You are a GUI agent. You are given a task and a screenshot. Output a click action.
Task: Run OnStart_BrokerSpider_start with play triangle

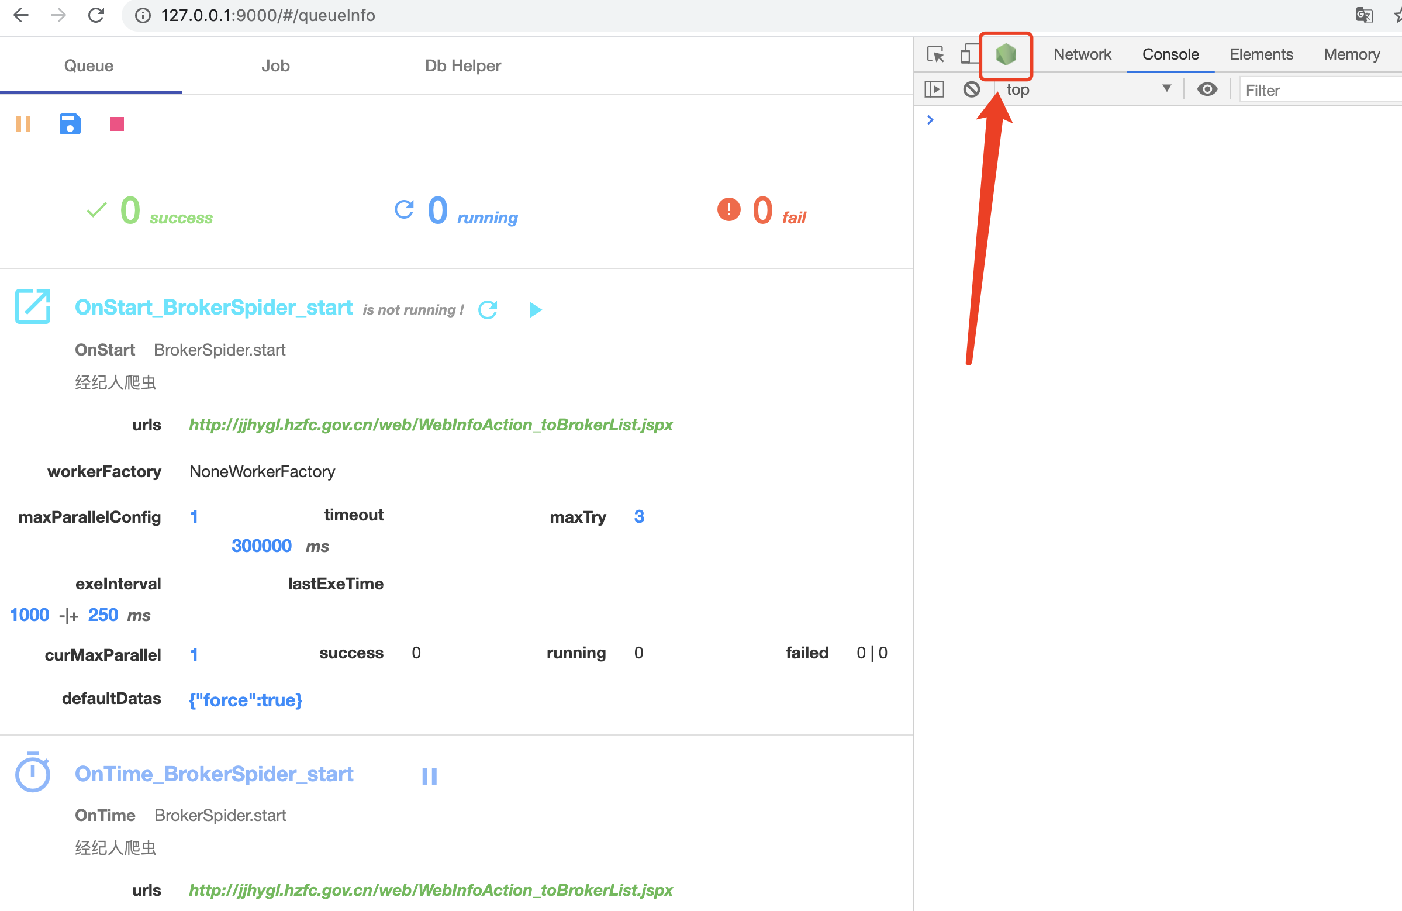535,310
